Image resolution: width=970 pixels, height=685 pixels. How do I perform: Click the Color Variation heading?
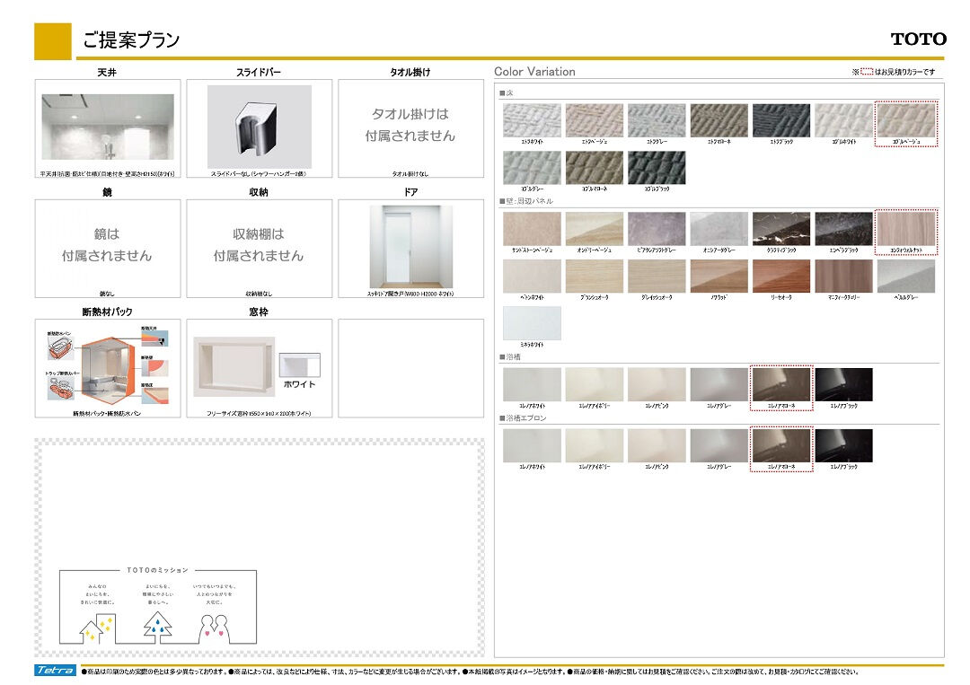[534, 72]
